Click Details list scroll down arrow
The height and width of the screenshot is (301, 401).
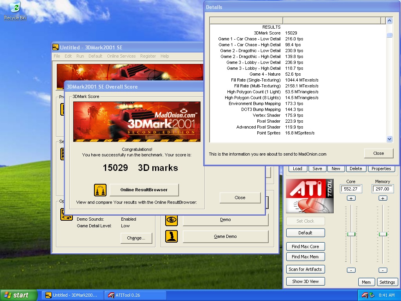(x=389, y=139)
